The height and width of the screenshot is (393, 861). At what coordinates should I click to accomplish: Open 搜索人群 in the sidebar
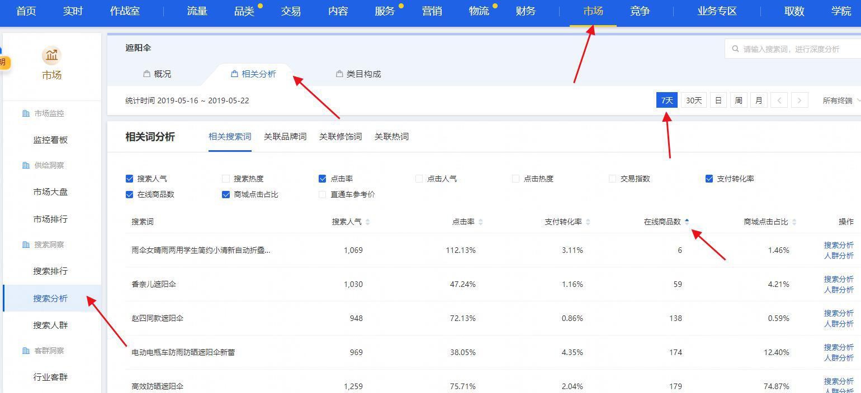pyautogui.click(x=50, y=325)
